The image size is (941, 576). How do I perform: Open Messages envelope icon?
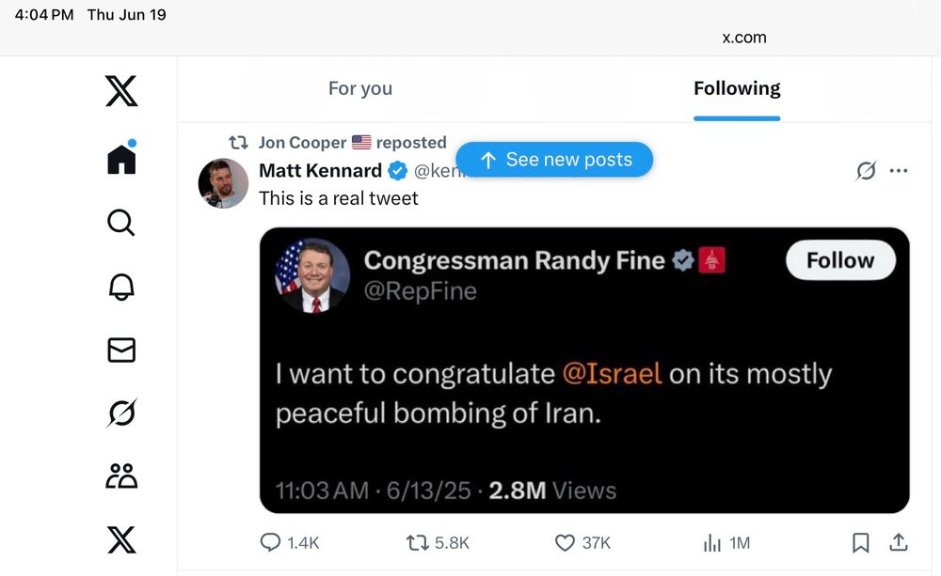(121, 350)
